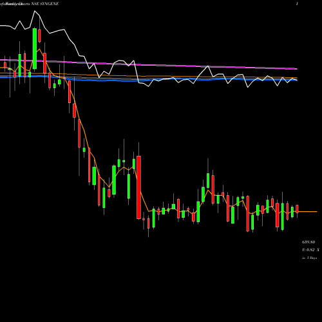Click the large red candlestick at mid-chart drop
This screenshot has height=322, width=322.
[138, 187]
